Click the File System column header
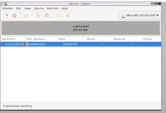 click(35, 39)
